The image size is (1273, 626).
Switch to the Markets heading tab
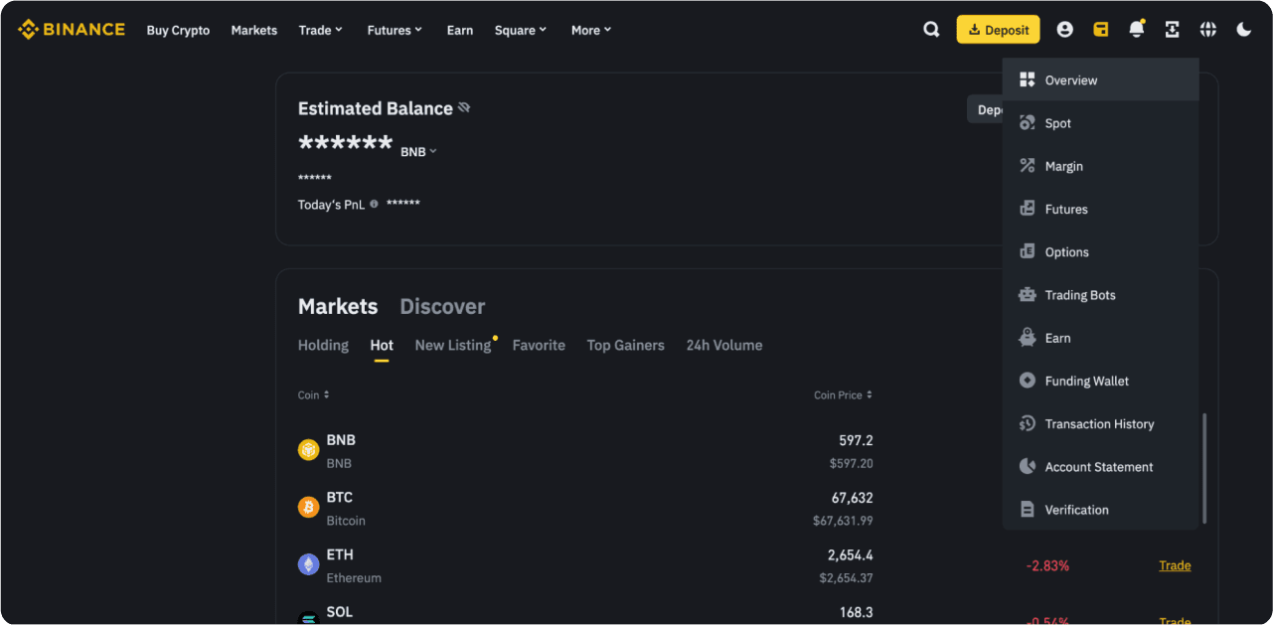(x=338, y=306)
